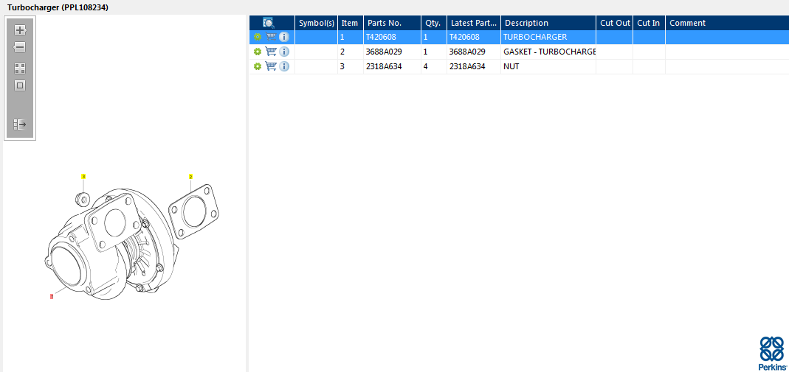
Task: Open the info icon for the TURBOCHARGER row
Action: pos(284,37)
